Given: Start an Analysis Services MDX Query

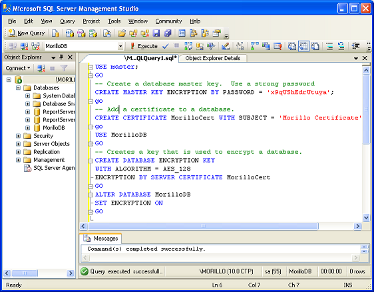Looking at the screenshot, I should [x=70, y=33].
